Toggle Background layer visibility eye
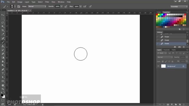The image size is (189, 106). (158, 66)
